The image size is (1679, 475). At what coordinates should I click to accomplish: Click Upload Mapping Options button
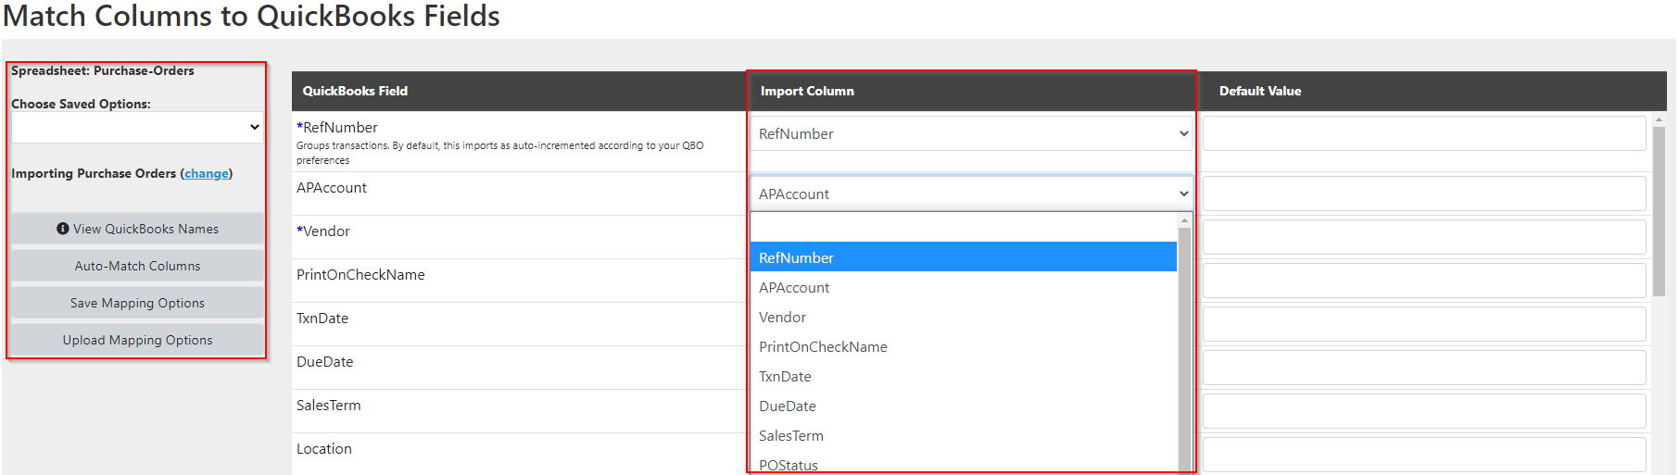coord(137,340)
